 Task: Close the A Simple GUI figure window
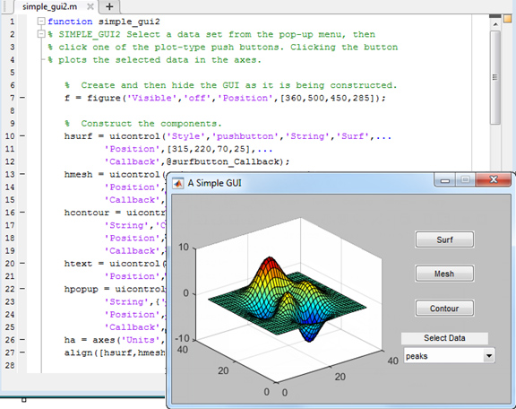coord(494,179)
